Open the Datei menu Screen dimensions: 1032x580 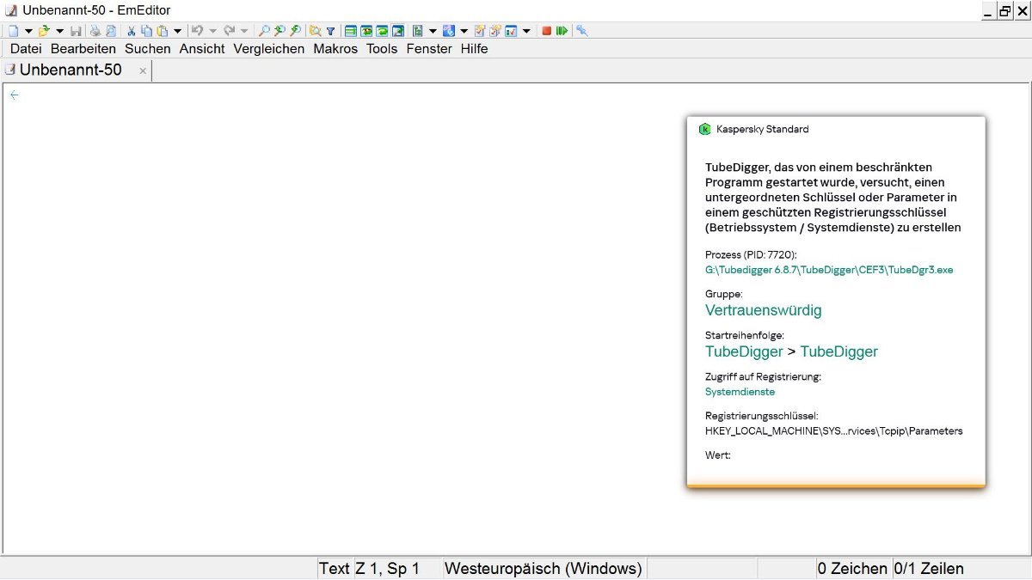coord(26,49)
